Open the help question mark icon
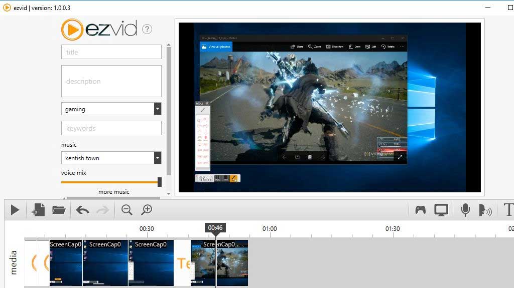The height and width of the screenshot is (288, 514). click(147, 29)
